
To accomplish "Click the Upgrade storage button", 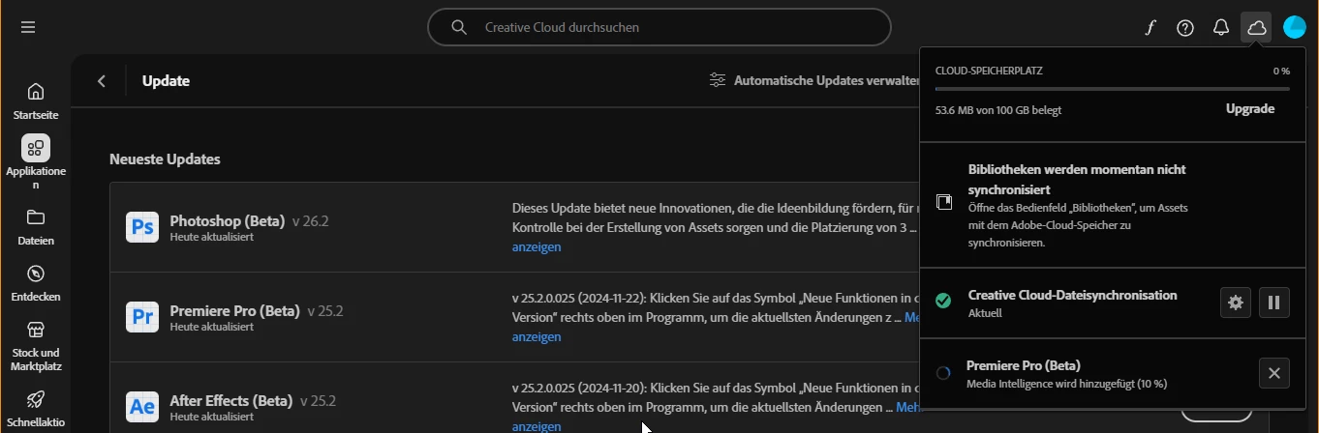I will tap(1250, 108).
